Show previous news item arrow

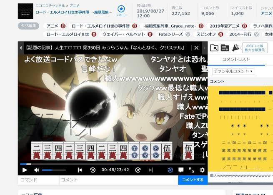[21, 48]
